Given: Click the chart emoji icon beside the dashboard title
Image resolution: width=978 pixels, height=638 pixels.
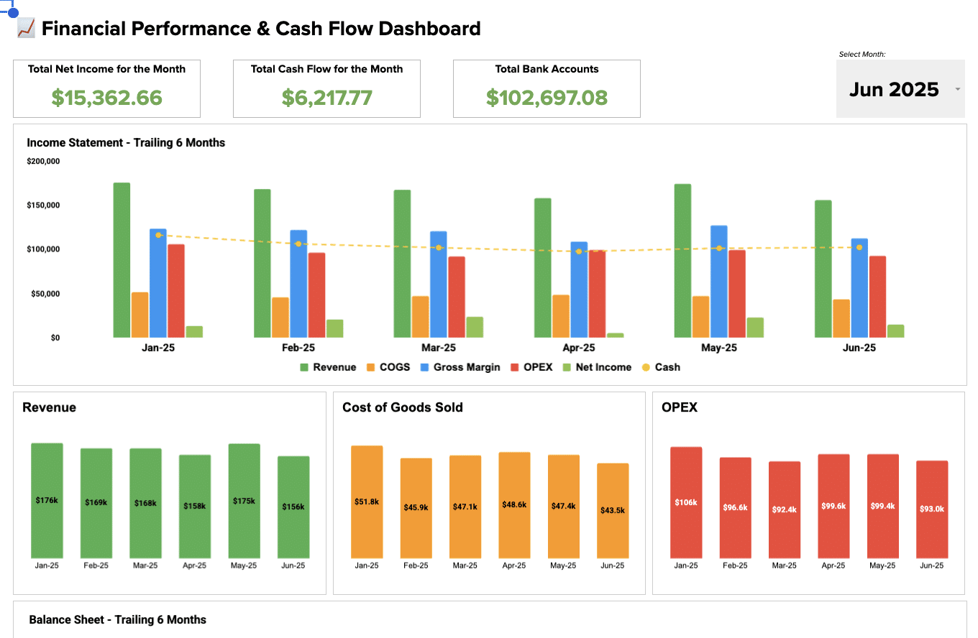Looking at the screenshot, I should (26, 27).
